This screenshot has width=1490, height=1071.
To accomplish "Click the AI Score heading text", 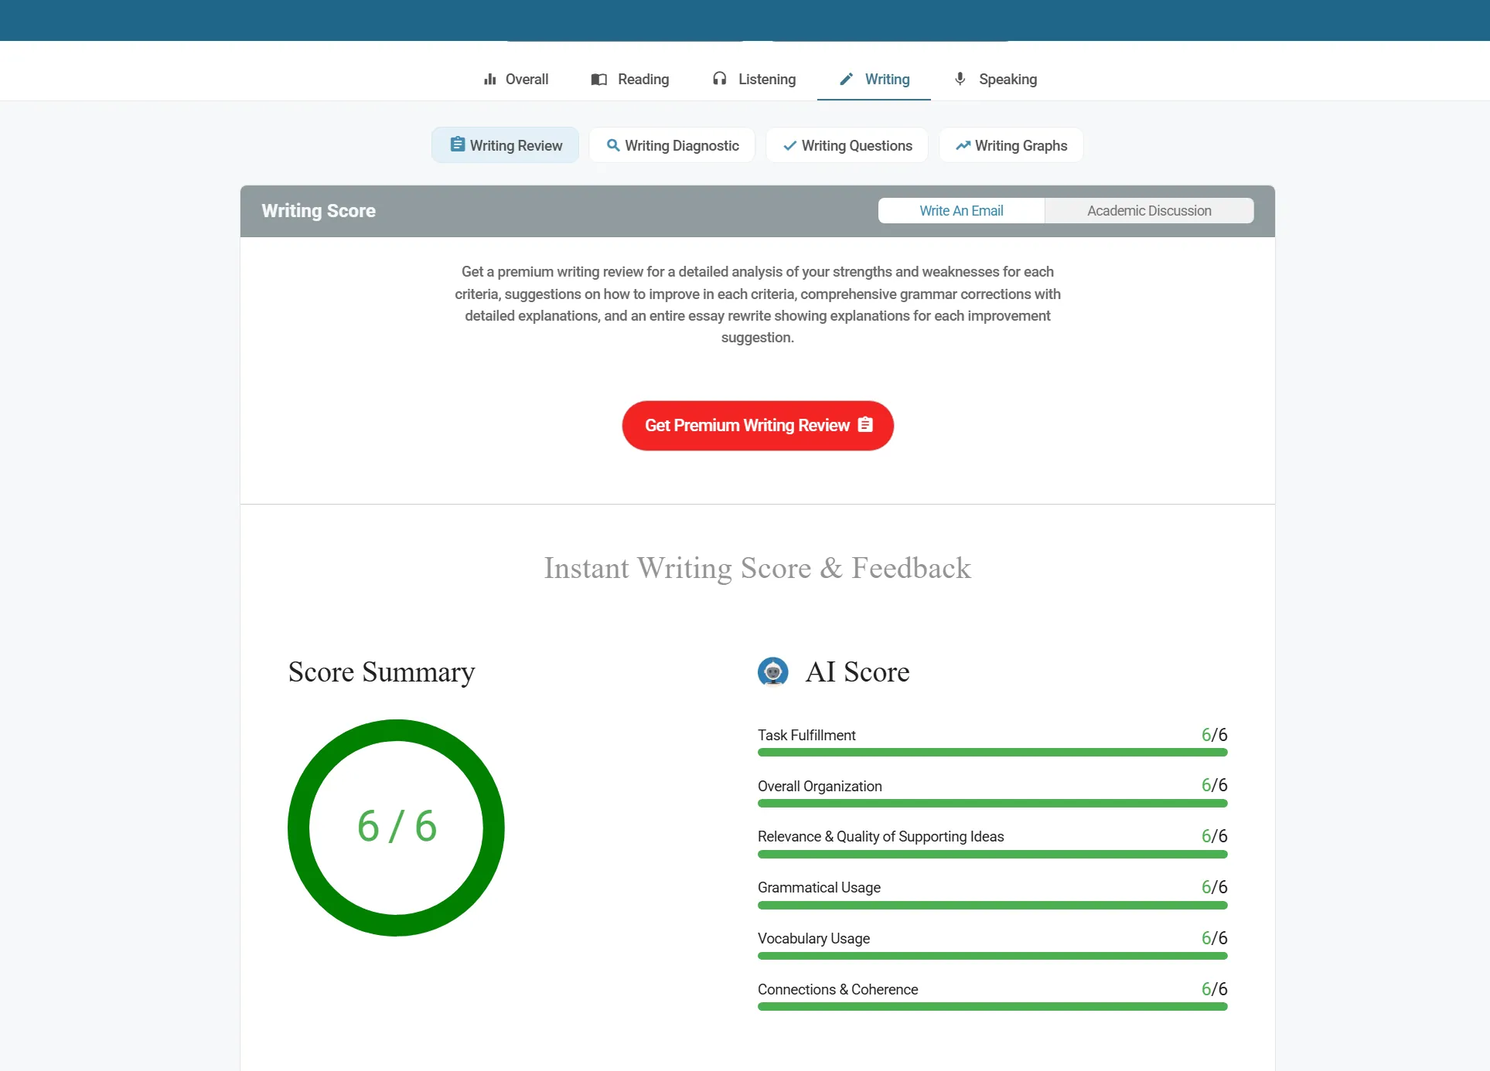I will [x=858, y=672].
